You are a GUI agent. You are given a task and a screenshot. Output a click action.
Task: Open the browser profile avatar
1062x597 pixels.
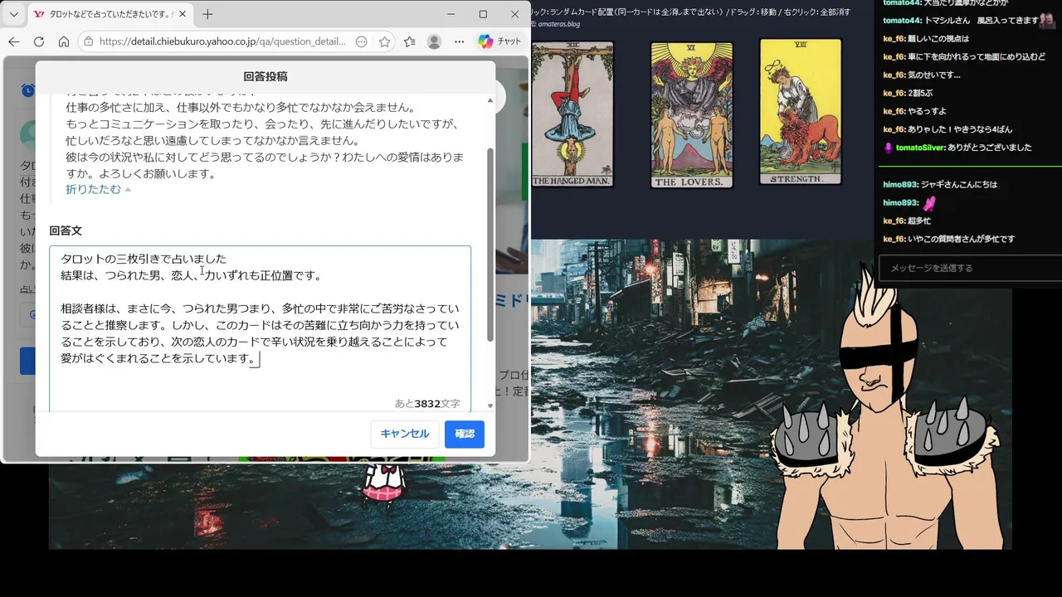[434, 41]
